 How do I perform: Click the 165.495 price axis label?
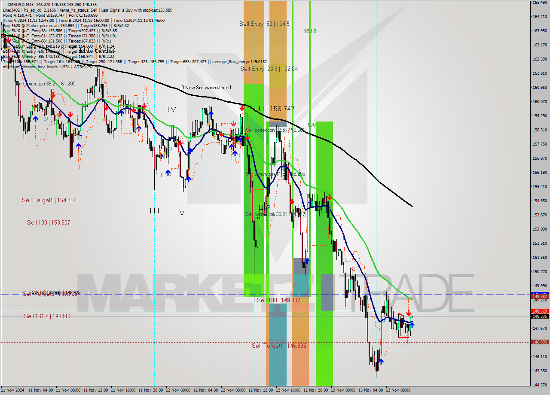540,3
